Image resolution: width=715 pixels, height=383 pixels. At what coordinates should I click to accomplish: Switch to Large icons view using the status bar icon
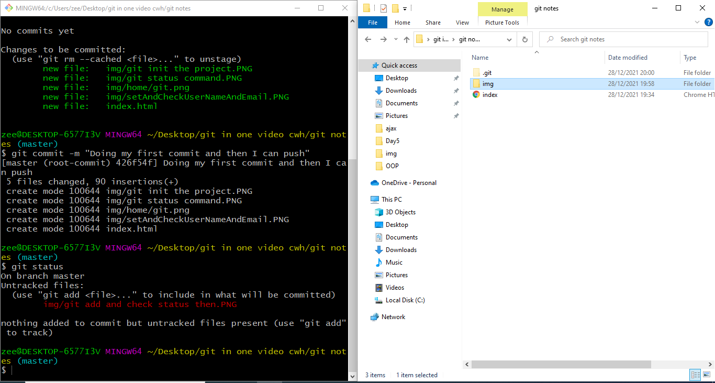[x=707, y=375]
